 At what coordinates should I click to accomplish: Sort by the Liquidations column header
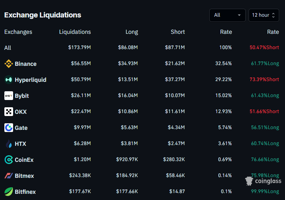[x=75, y=32]
